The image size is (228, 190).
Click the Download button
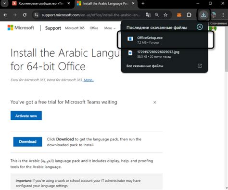27,141
